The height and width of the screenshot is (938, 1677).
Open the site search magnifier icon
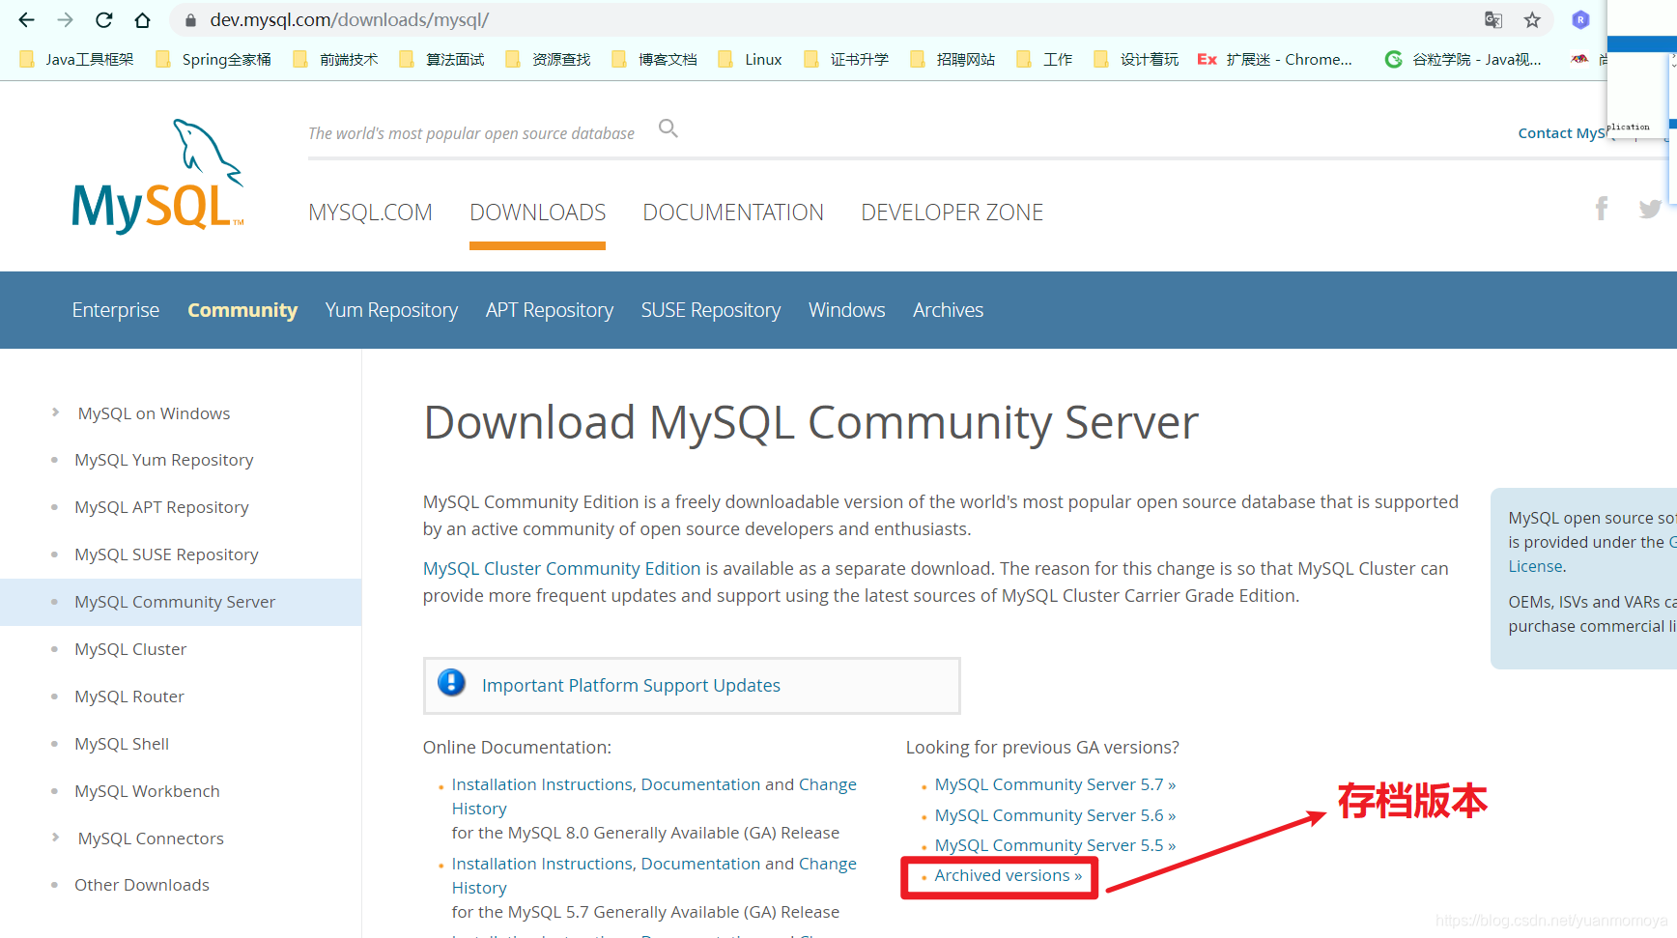pyautogui.click(x=668, y=128)
